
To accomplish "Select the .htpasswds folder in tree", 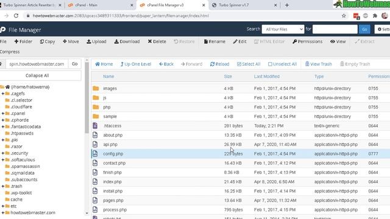I will [22, 133].
